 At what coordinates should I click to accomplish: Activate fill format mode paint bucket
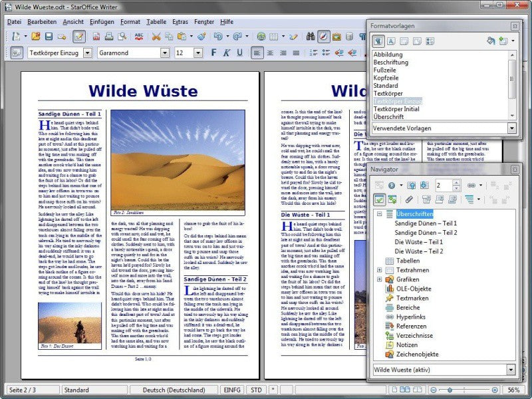coord(491,41)
